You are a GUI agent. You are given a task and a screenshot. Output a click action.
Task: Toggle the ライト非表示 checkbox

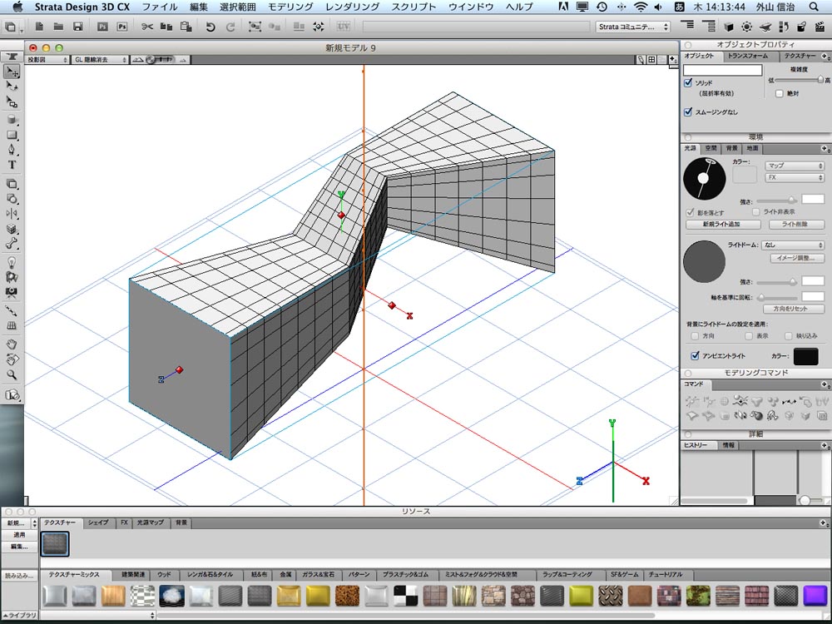755,211
